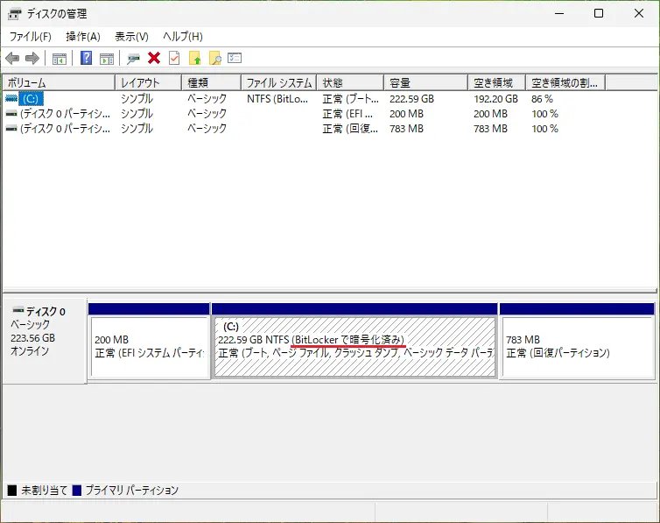Click the magnifier search toolbar icon
Image resolution: width=660 pixels, height=523 pixels.
214,59
